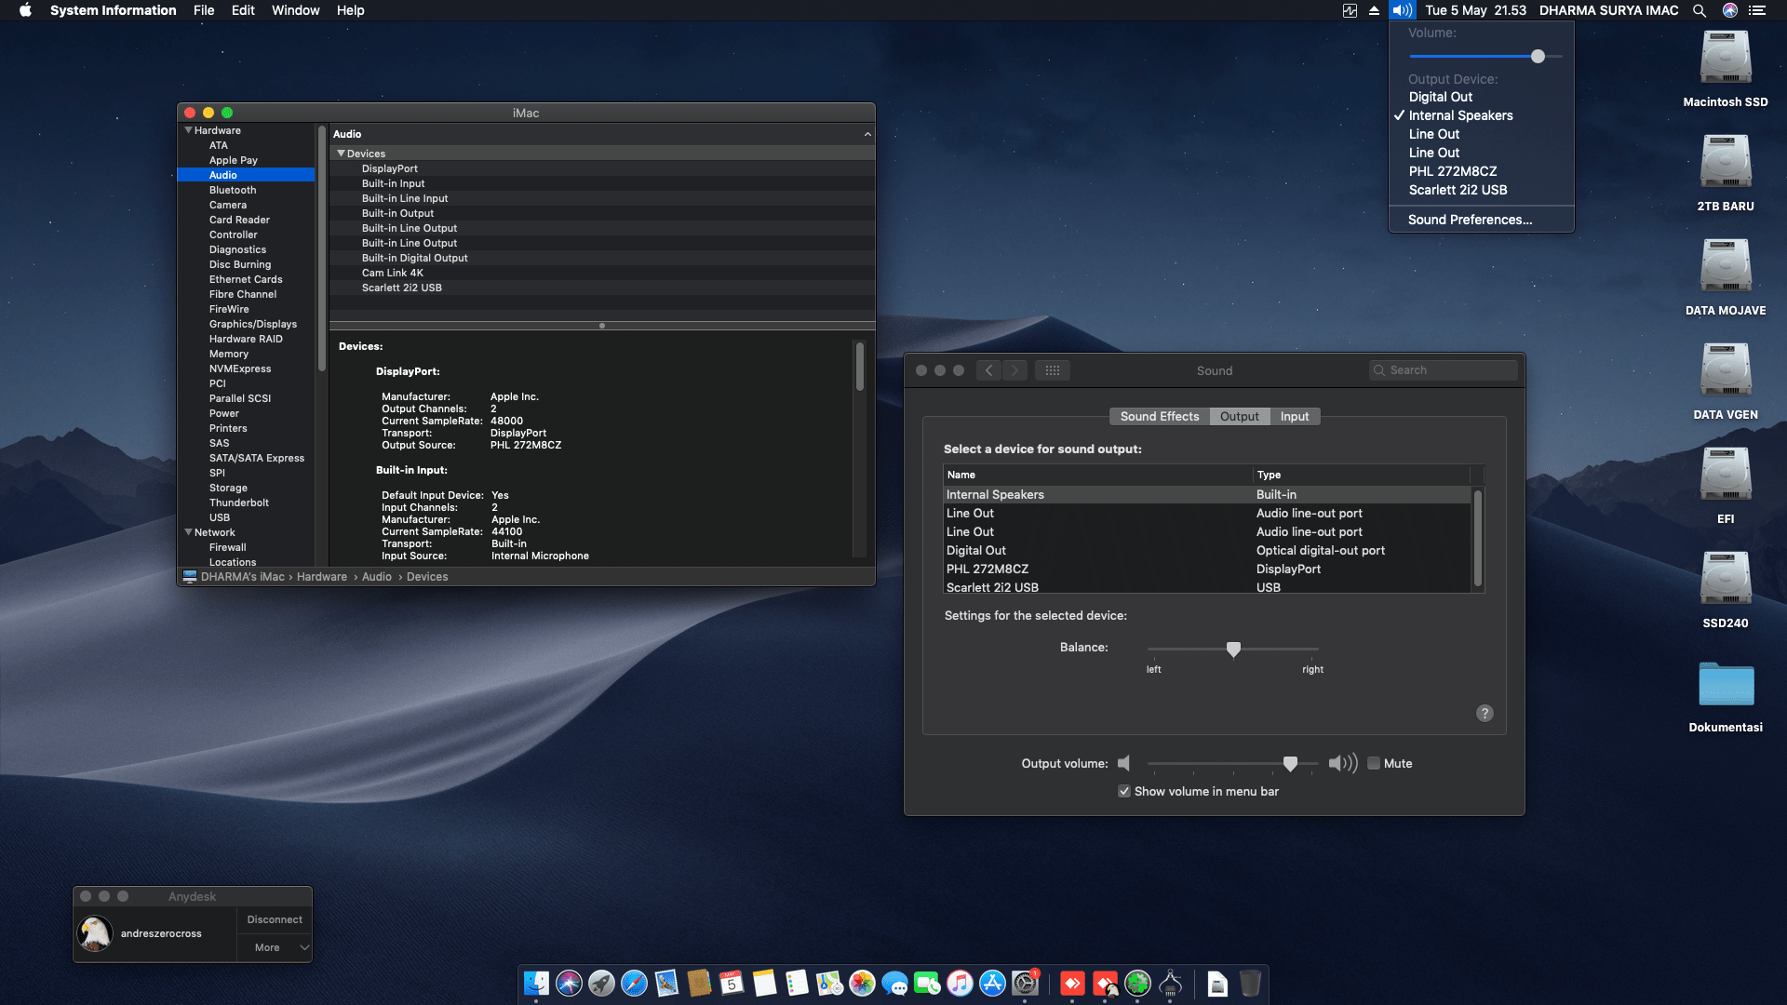
Task: Switch to the Input tab
Action: (1294, 416)
